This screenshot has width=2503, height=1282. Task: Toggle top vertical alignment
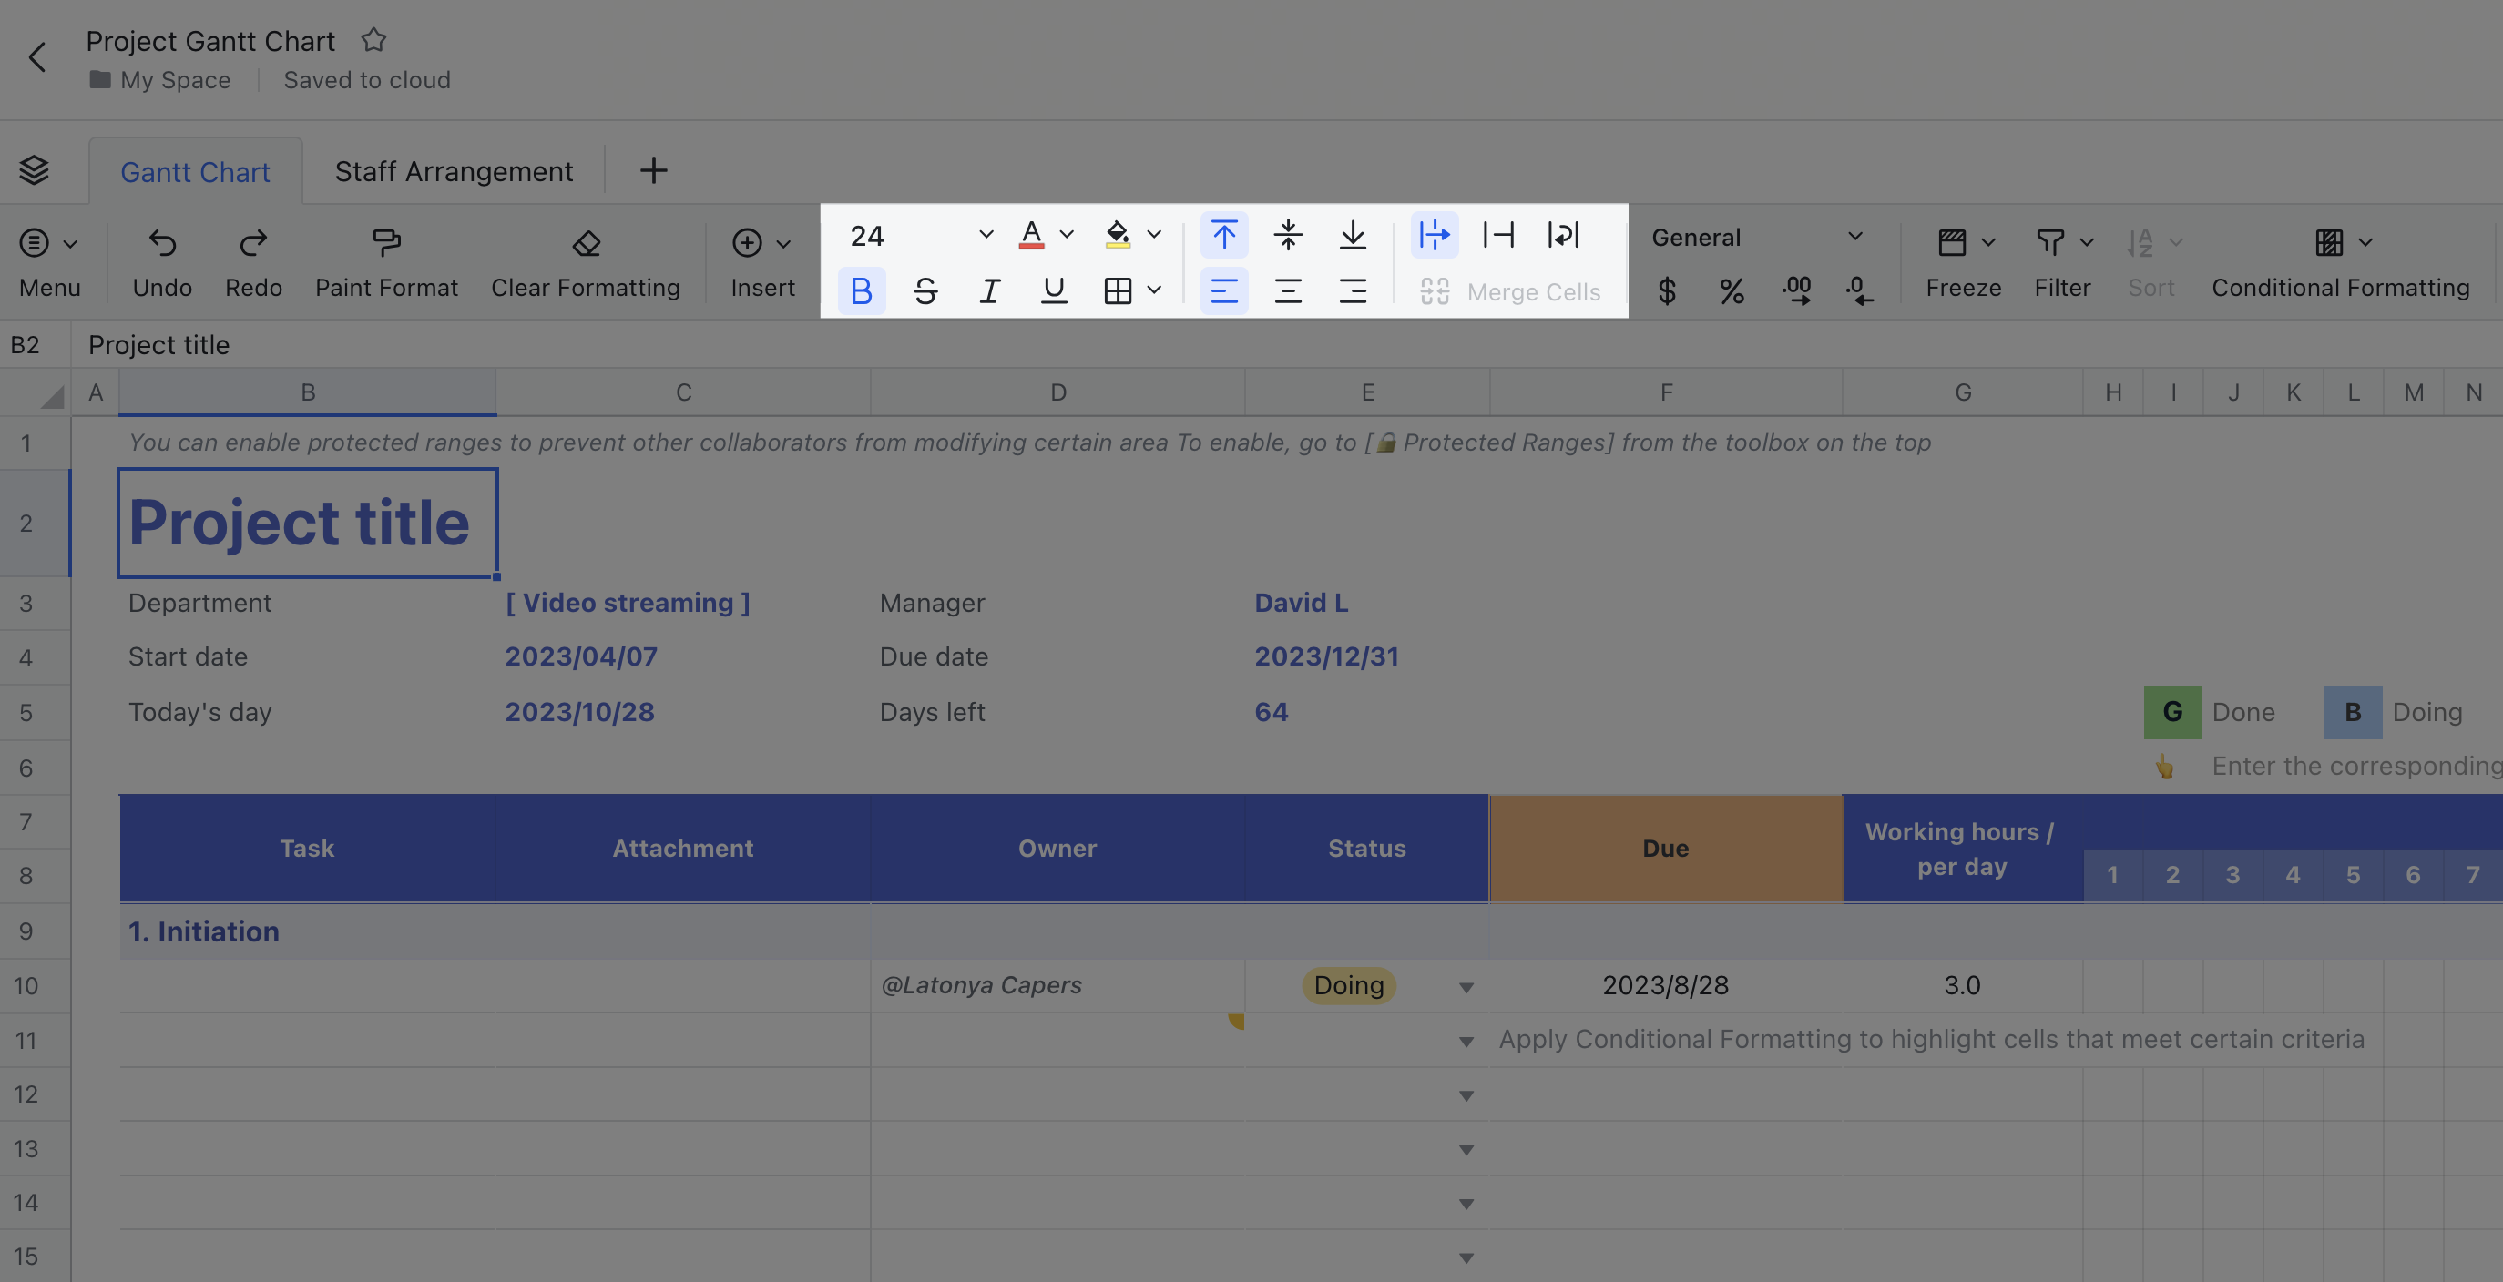click(x=1223, y=235)
